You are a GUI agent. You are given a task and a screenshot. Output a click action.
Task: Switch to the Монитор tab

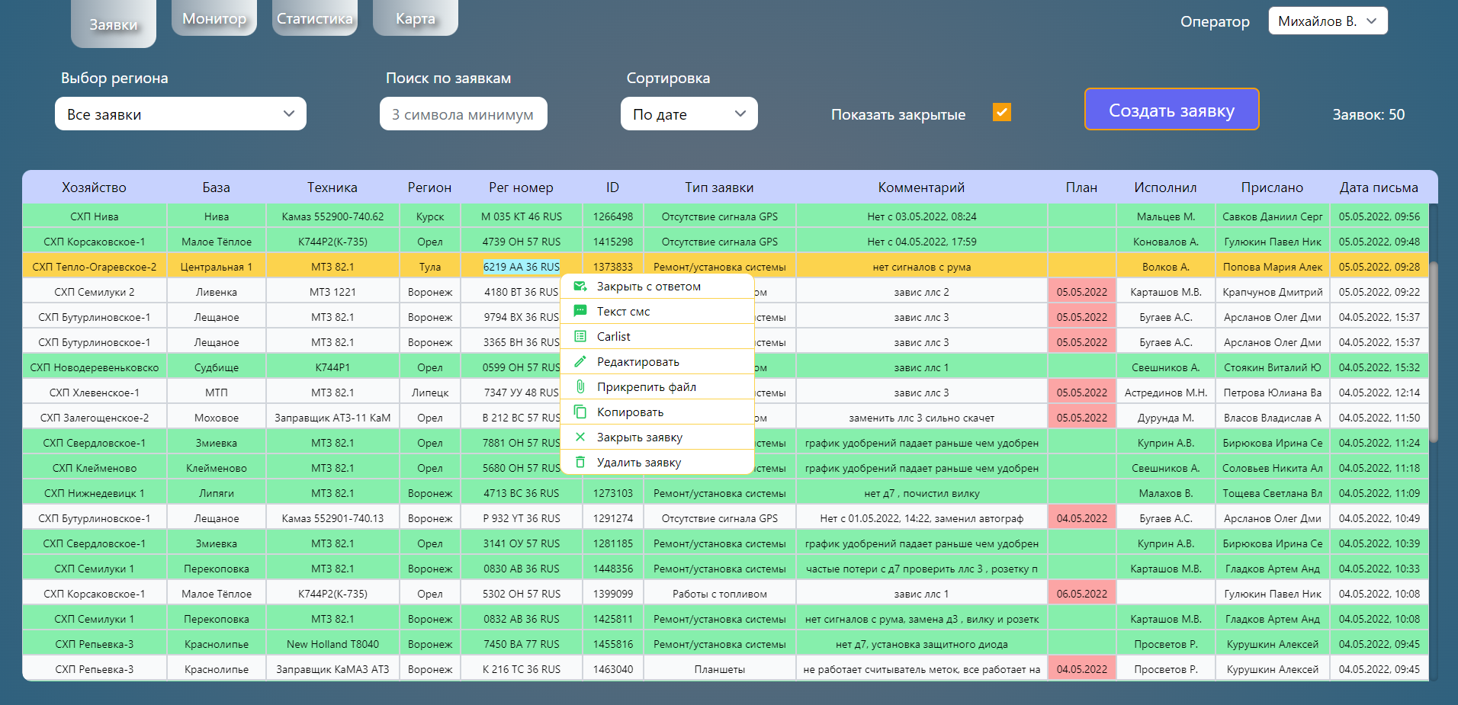214,17
